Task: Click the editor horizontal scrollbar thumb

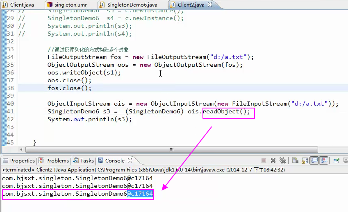Action: 172,149
